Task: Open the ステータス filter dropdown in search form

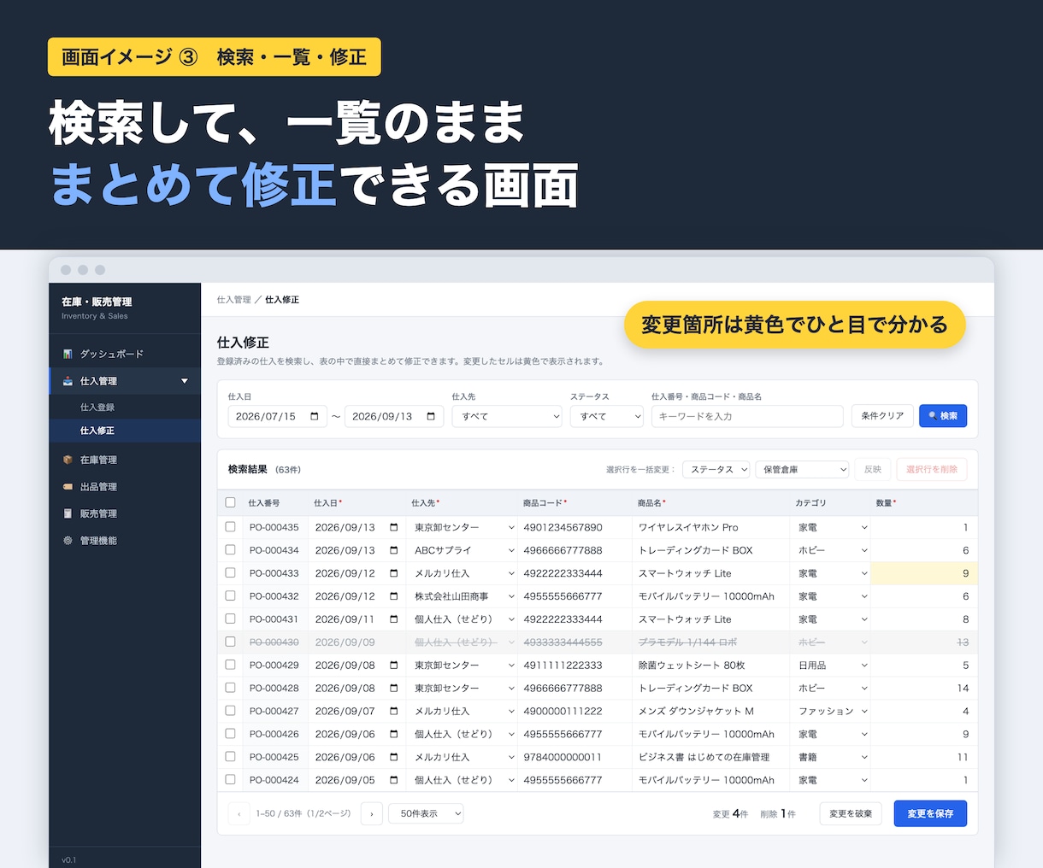Action: [607, 416]
